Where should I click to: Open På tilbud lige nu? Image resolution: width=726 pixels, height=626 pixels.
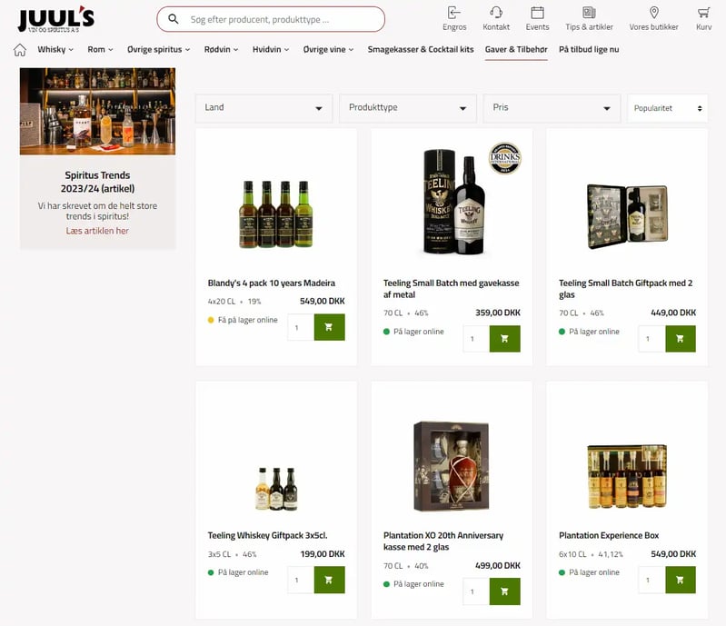tap(589, 50)
